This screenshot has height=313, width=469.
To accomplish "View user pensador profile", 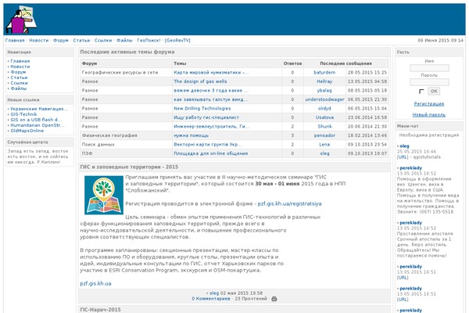I will [324, 135].
